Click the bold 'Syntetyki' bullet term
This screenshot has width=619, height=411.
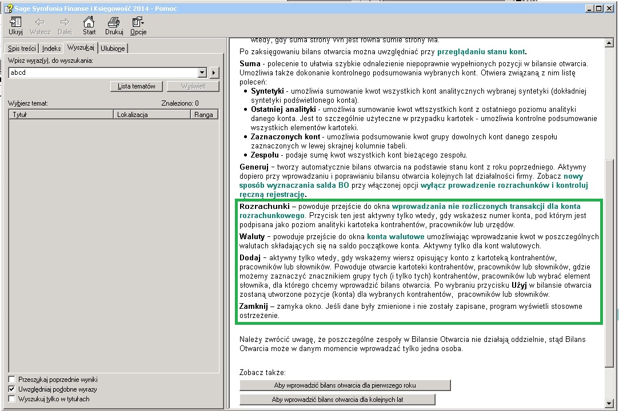267,91
